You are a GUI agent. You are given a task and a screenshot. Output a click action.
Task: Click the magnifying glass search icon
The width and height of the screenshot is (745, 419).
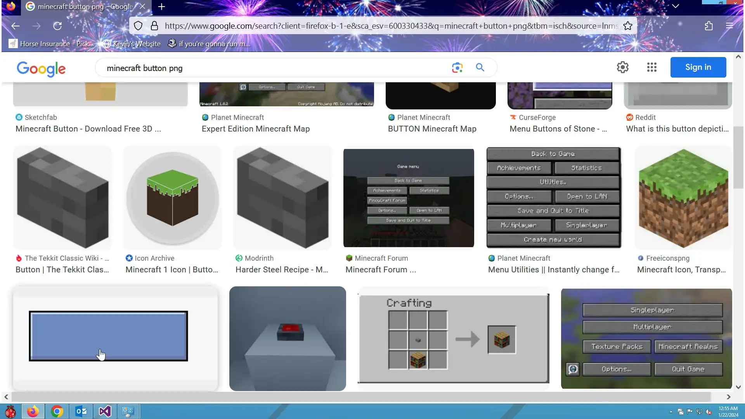(x=480, y=68)
